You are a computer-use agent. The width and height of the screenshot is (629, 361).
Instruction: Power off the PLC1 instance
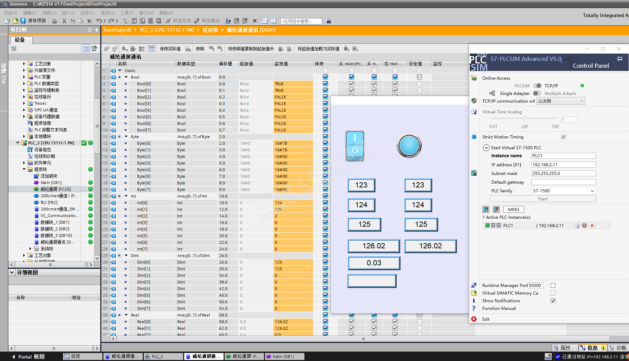click(x=584, y=225)
